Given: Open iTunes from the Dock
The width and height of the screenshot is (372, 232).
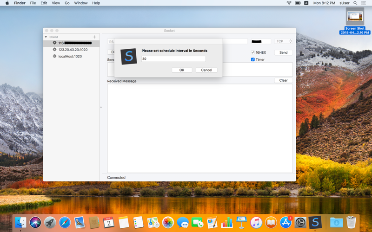Looking at the screenshot, I should pyautogui.click(x=256, y=223).
